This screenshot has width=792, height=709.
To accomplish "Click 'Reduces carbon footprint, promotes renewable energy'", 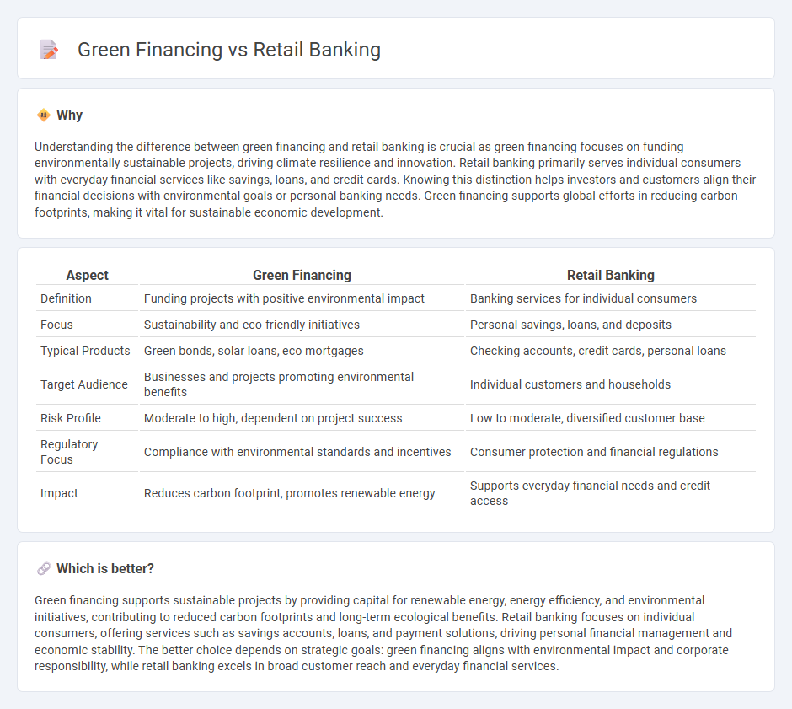I will tap(290, 493).
